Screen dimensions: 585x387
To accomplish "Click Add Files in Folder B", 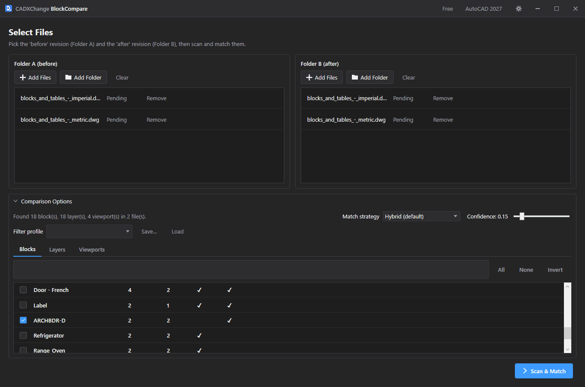I will pos(322,77).
